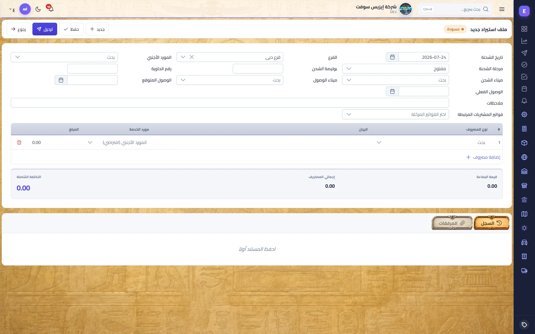Open the delivery truck icon in sidebar
535x334 pixels.
point(524,271)
